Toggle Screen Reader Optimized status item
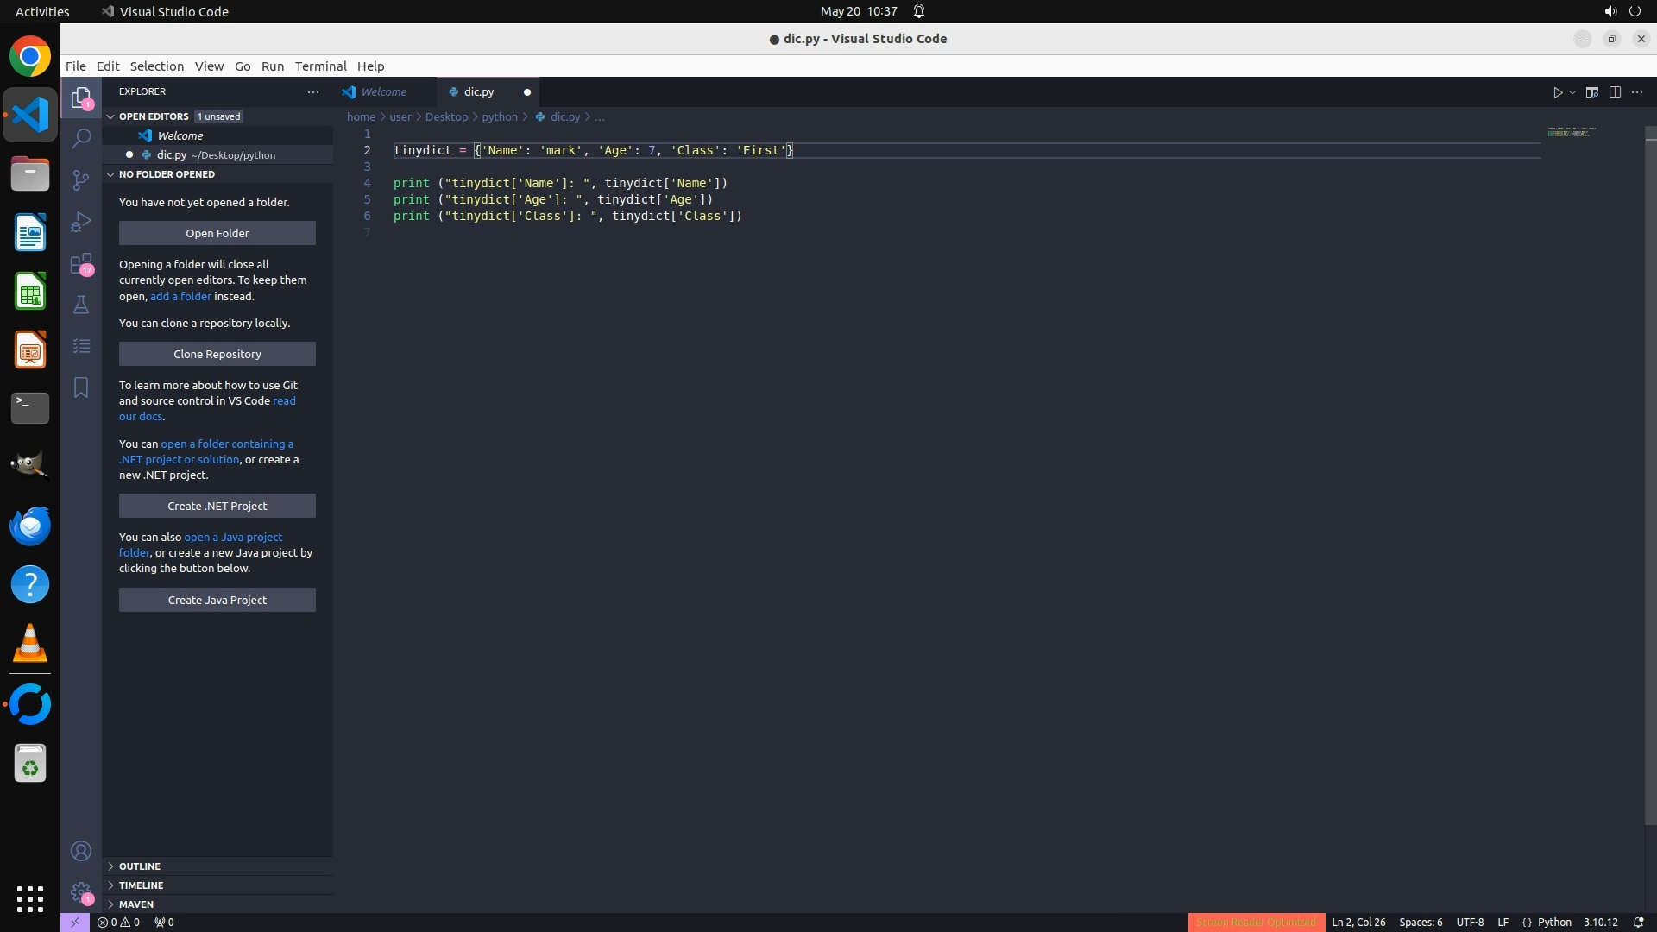The height and width of the screenshot is (932, 1657). (1256, 923)
